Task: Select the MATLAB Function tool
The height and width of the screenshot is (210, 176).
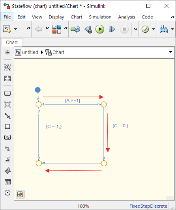Action: click(x=7, y=171)
